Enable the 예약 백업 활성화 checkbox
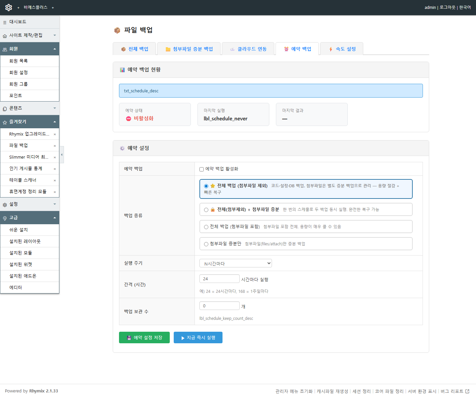This screenshot has width=476, height=398. click(x=201, y=169)
